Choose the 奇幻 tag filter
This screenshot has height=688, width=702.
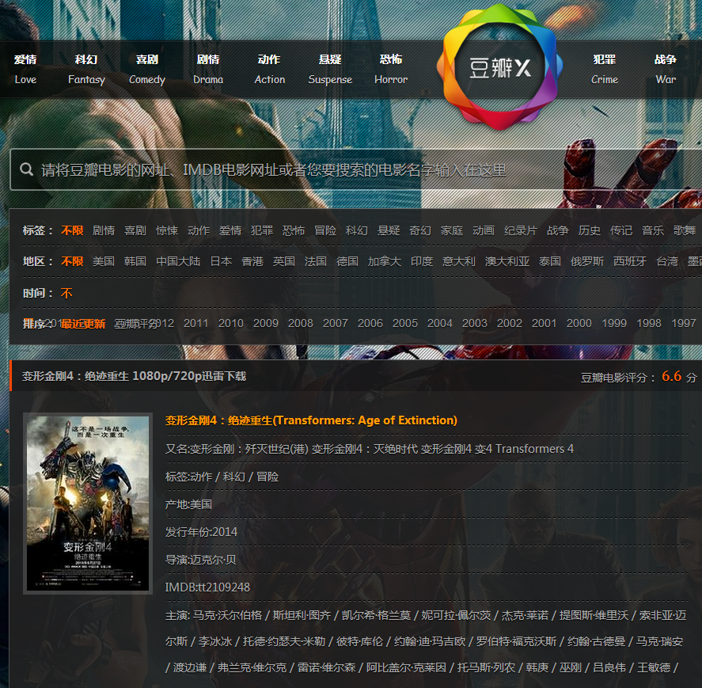pyautogui.click(x=420, y=230)
